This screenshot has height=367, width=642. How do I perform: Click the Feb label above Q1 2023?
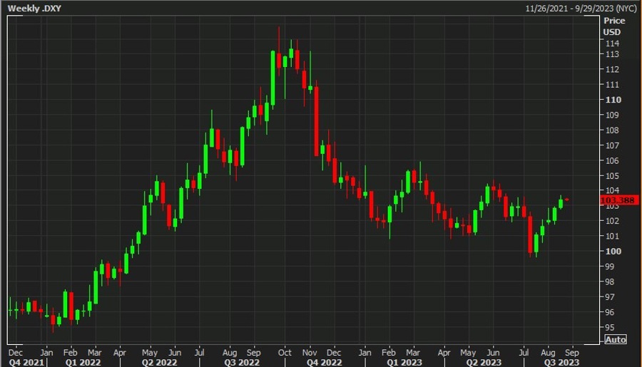(389, 352)
